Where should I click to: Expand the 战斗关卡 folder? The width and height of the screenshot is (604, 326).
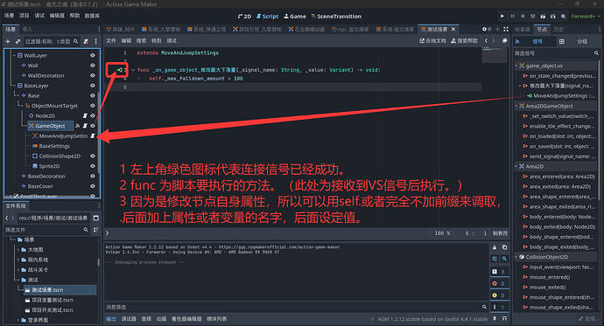18,269
